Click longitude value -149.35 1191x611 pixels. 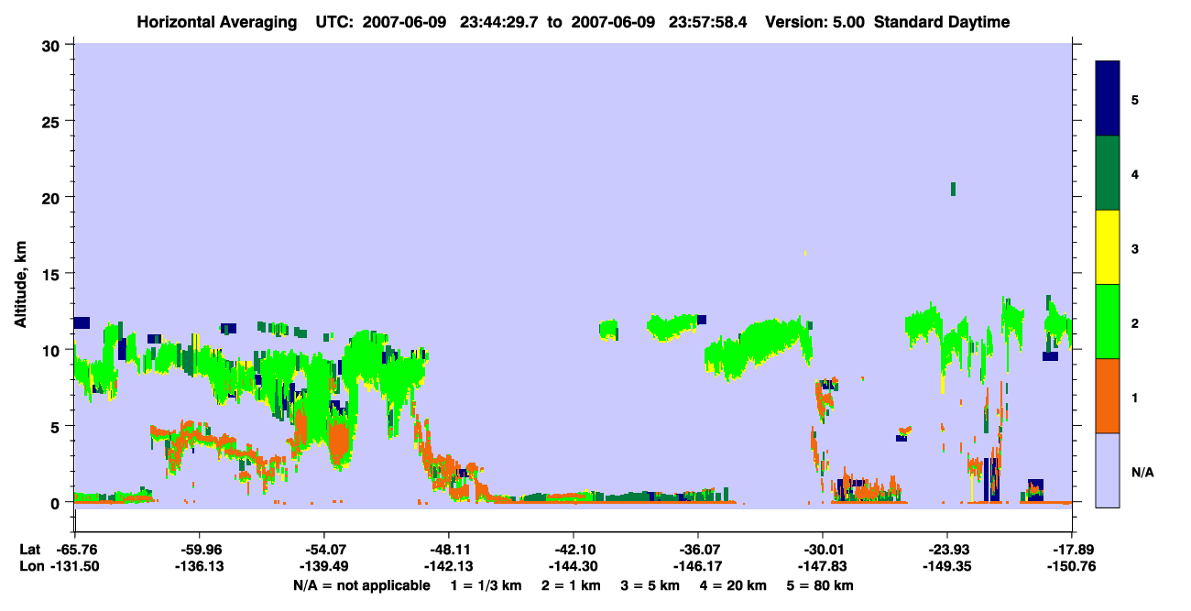coord(946,566)
